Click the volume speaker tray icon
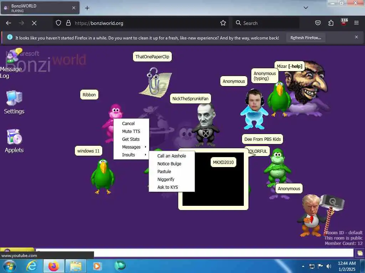This screenshot has height=273, width=365. point(329,266)
